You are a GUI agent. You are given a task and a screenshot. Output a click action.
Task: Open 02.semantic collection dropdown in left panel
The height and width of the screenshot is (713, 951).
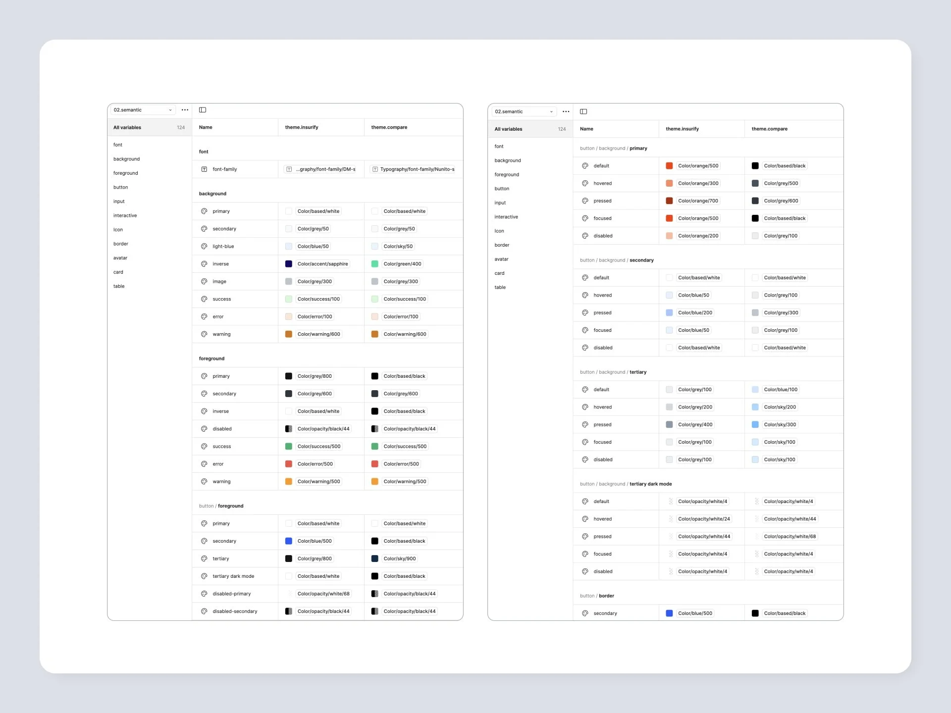click(143, 110)
